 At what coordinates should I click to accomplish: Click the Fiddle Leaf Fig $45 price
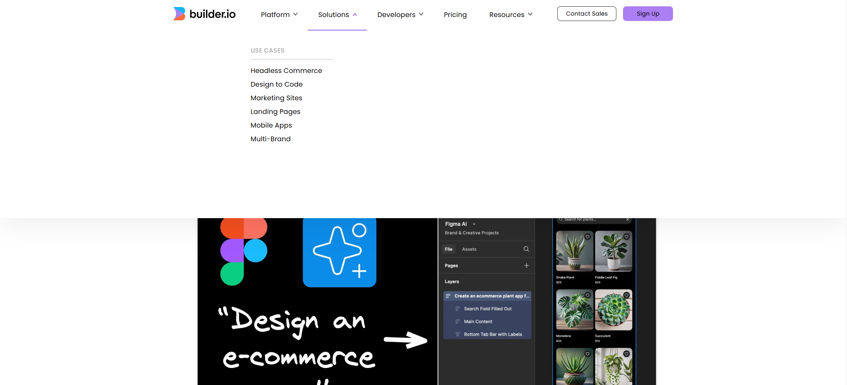[598, 282]
